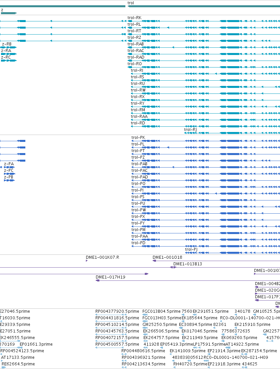Open the trol-RZ transcript
The height and width of the screenshot is (369, 280).
click(134, 38)
